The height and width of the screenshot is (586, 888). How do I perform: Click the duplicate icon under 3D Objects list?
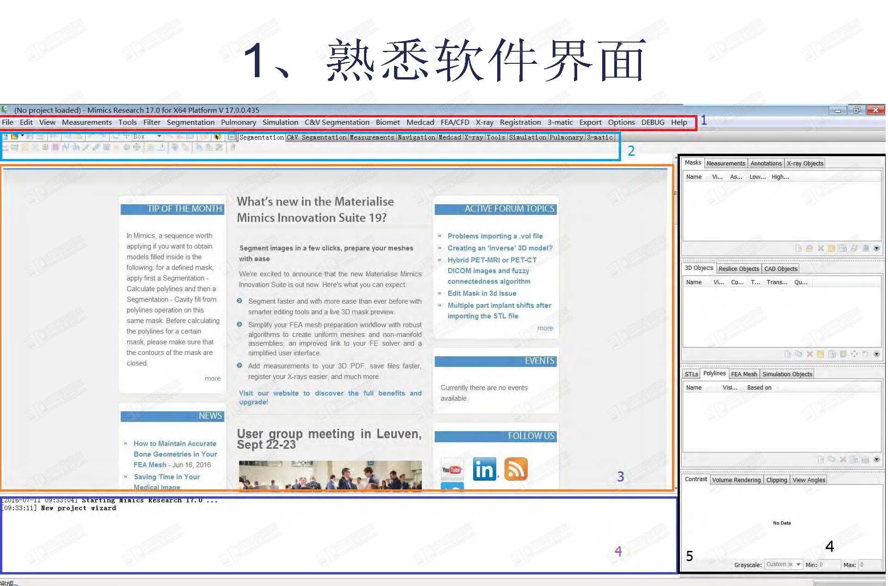tap(799, 354)
